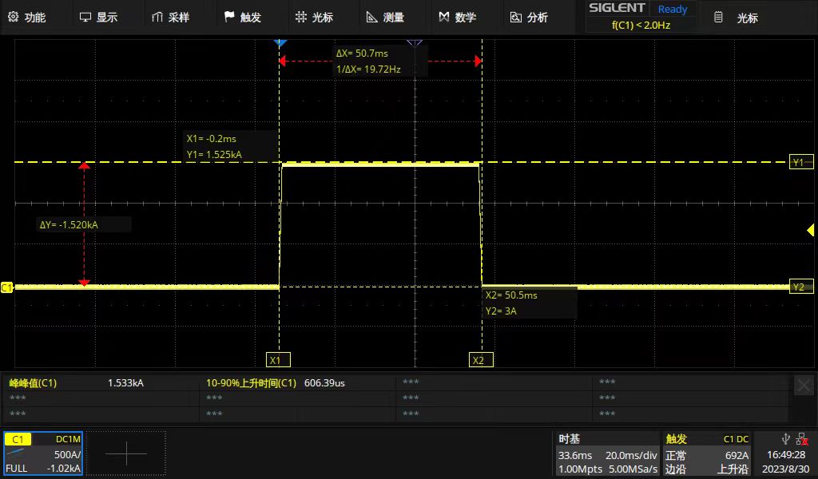Select the Y2 horizontal cursor tag
818x479 pixels.
799,287
